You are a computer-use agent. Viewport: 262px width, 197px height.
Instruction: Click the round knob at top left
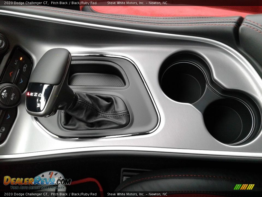tap(3, 44)
